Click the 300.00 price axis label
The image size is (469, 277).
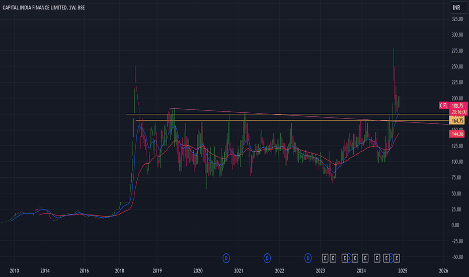click(x=457, y=35)
